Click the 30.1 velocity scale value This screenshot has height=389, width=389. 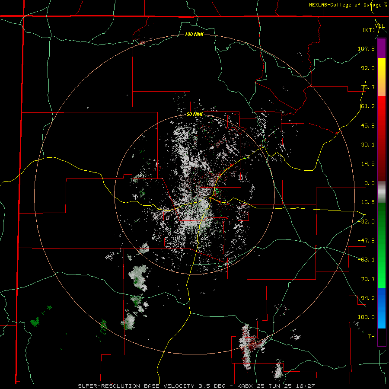click(x=368, y=145)
